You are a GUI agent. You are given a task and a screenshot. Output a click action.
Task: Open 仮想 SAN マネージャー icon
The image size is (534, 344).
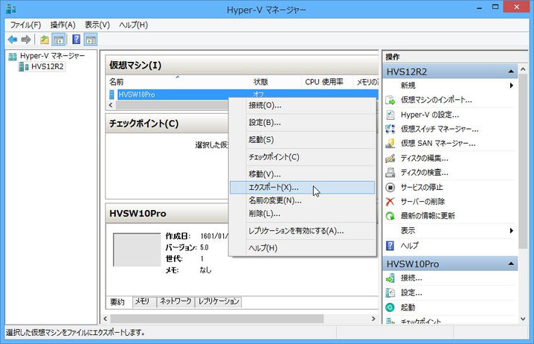tap(390, 144)
